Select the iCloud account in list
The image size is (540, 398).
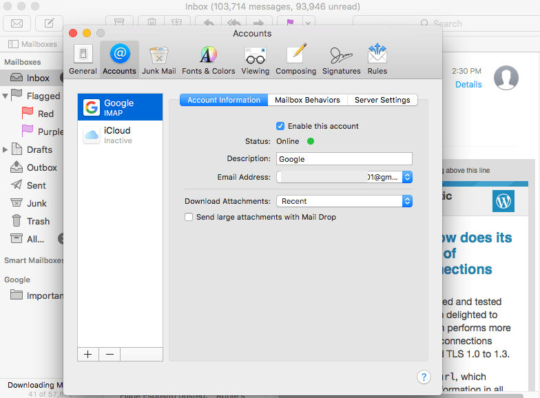click(x=120, y=135)
